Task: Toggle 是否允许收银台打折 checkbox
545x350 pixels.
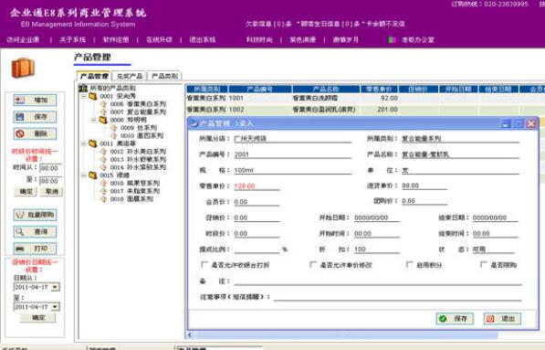Action: [204, 265]
